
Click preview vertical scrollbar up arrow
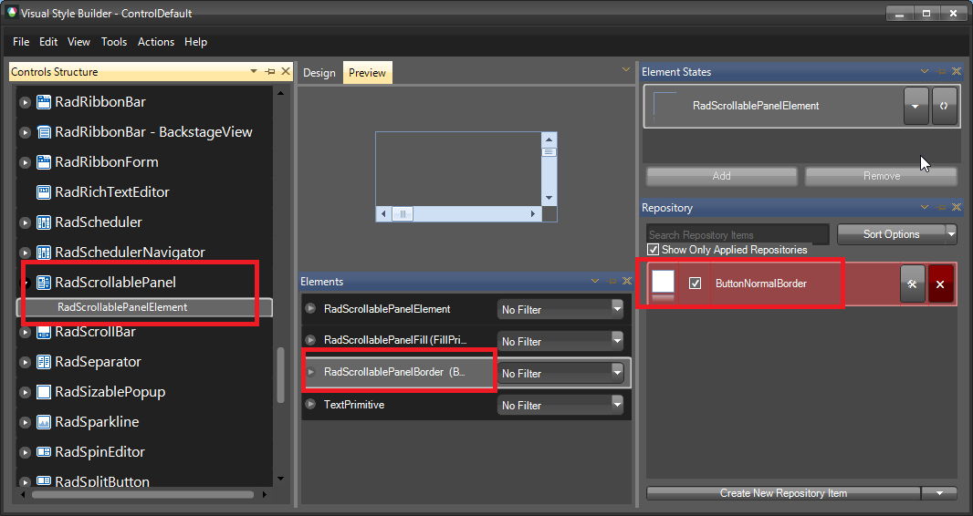pos(549,139)
